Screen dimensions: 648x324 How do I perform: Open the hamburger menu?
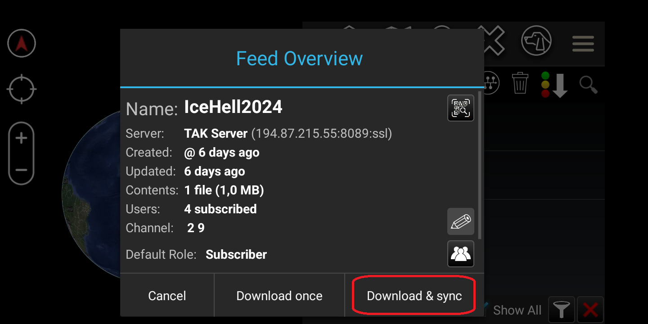(x=583, y=44)
